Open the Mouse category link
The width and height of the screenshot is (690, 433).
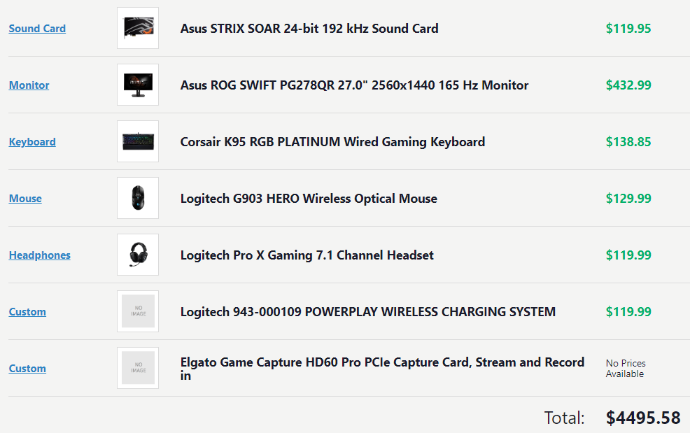(x=25, y=199)
